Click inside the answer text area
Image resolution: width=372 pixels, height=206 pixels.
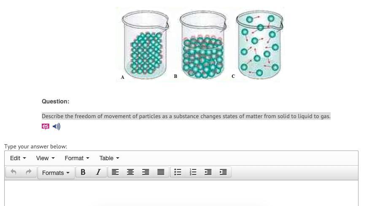181,193
